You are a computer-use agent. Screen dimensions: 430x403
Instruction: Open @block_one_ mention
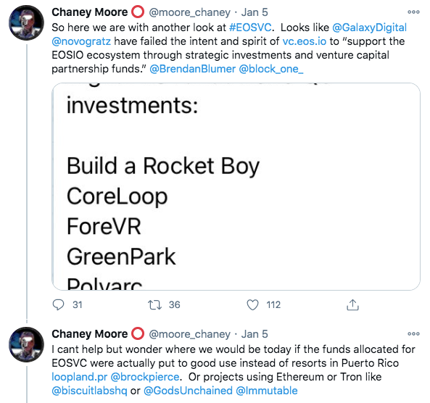[271, 69]
